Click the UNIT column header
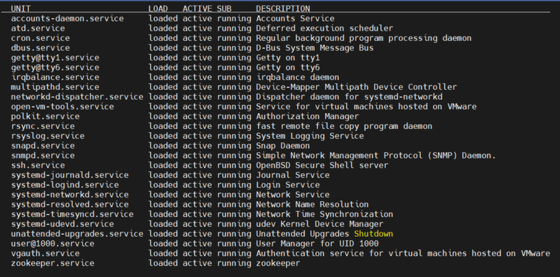The height and width of the screenshot is (277, 560). tap(21, 9)
